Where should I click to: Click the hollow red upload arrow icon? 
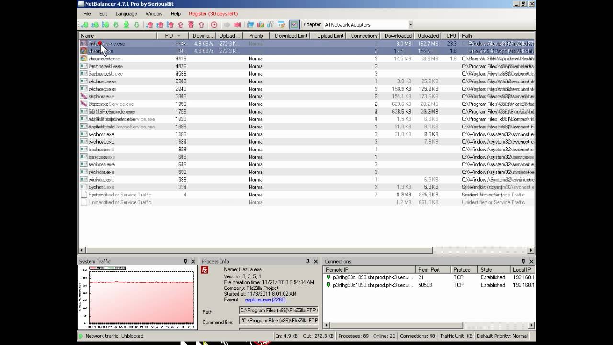tap(201, 24)
